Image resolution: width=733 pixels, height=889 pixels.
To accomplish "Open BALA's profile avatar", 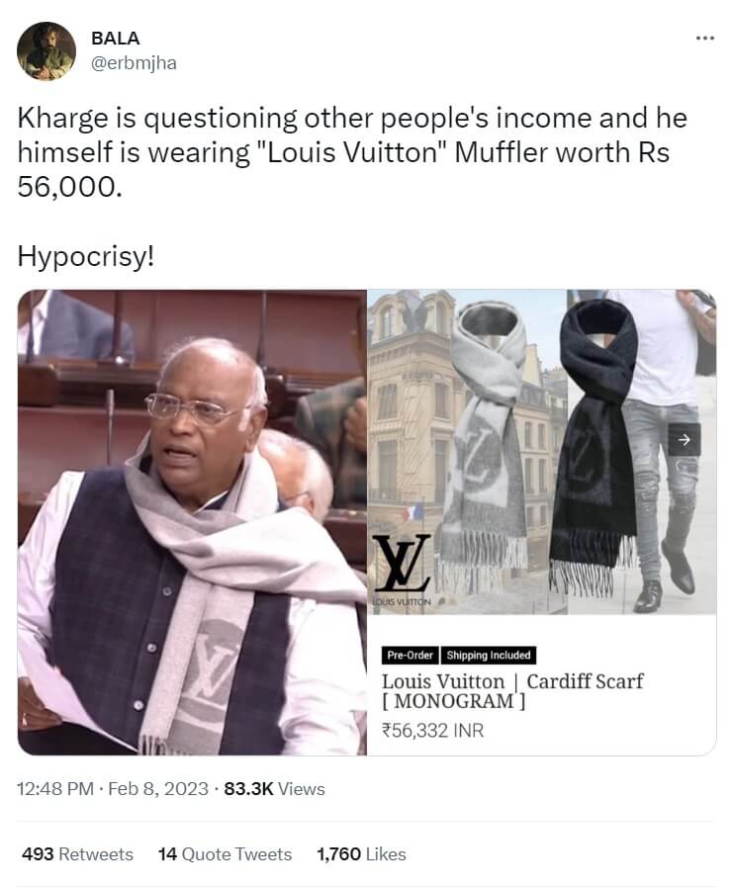I will point(46,51).
